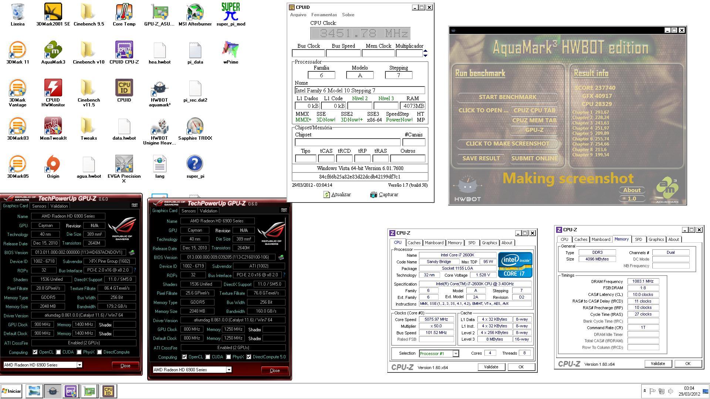Toggle CUDA checkbox in right GPU-Z window
The width and height of the screenshot is (710, 399).
[x=208, y=357]
